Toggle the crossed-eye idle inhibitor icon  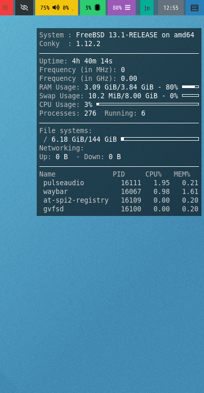click(x=24, y=8)
